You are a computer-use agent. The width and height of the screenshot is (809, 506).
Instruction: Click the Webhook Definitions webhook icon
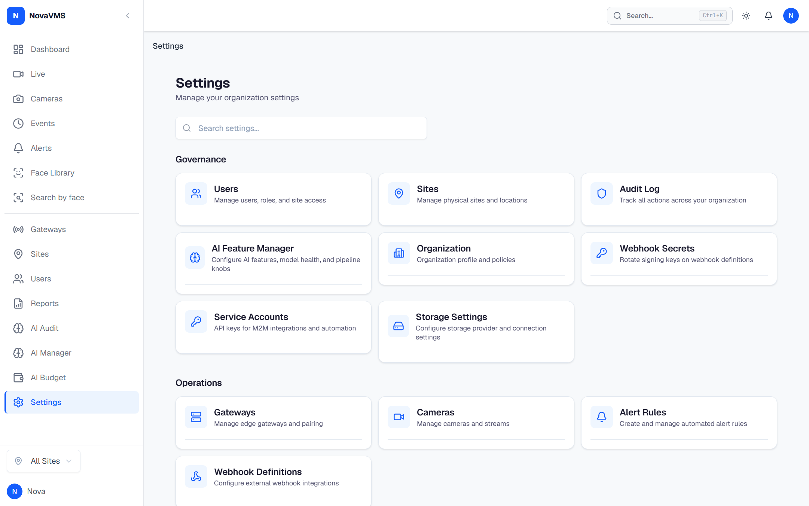point(196,476)
